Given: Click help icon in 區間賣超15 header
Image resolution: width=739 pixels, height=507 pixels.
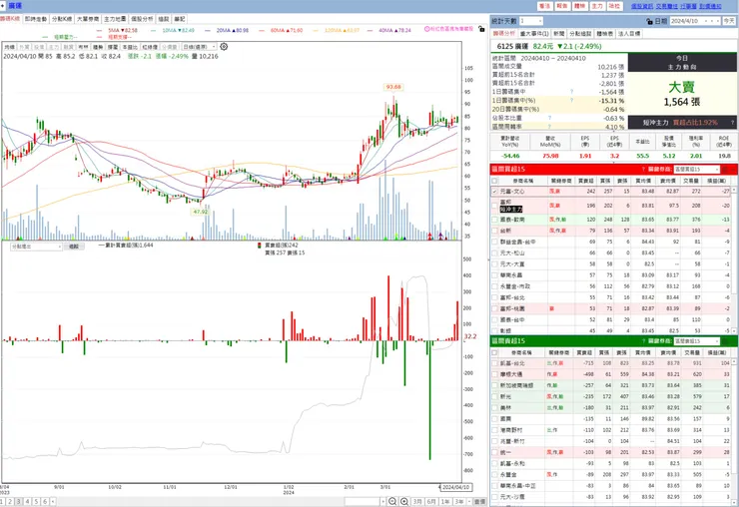Looking at the screenshot, I should coord(643,340).
